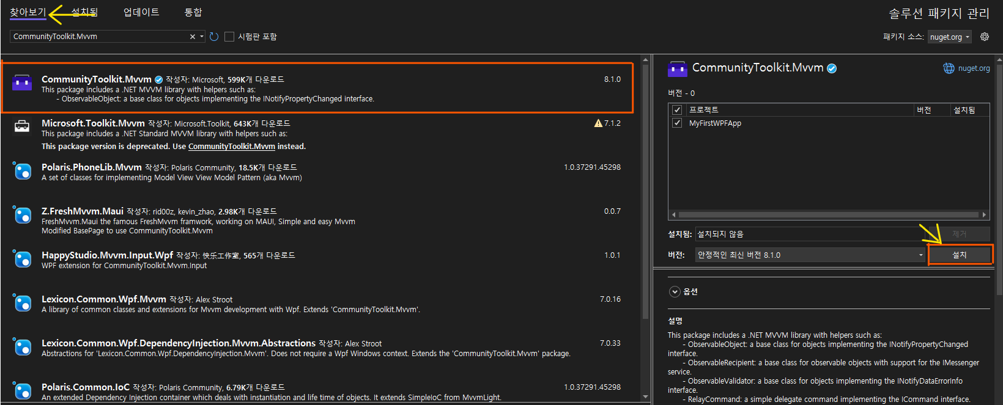Open the search history dropdown arrow
1003x405 pixels.
(202, 37)
